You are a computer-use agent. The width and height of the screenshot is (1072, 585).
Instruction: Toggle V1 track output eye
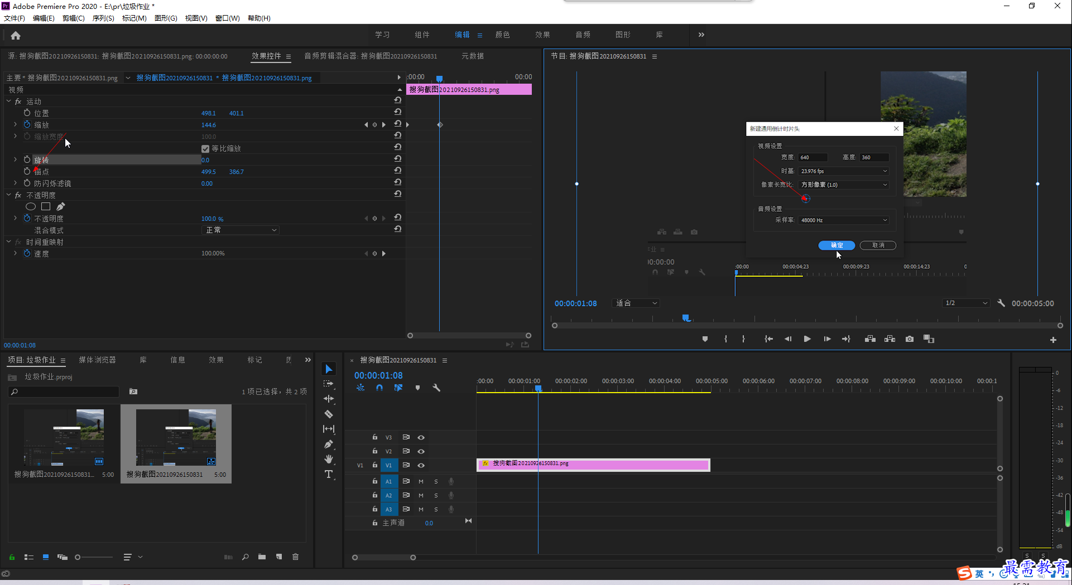pos(421,466)
